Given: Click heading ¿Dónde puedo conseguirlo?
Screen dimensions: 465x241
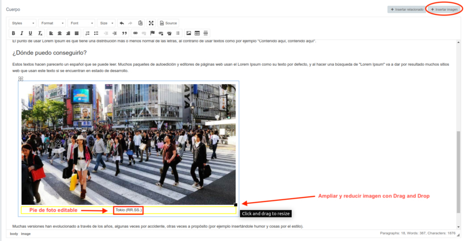Looking at the screenshot, I should pyautogui.click(x=50, y=53).
